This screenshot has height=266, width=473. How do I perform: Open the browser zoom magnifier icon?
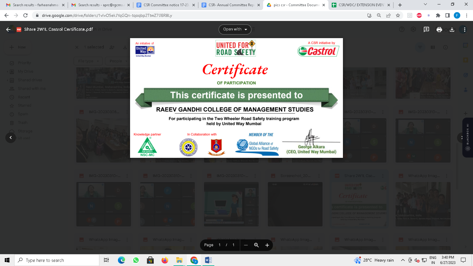[x=379, y=15]
